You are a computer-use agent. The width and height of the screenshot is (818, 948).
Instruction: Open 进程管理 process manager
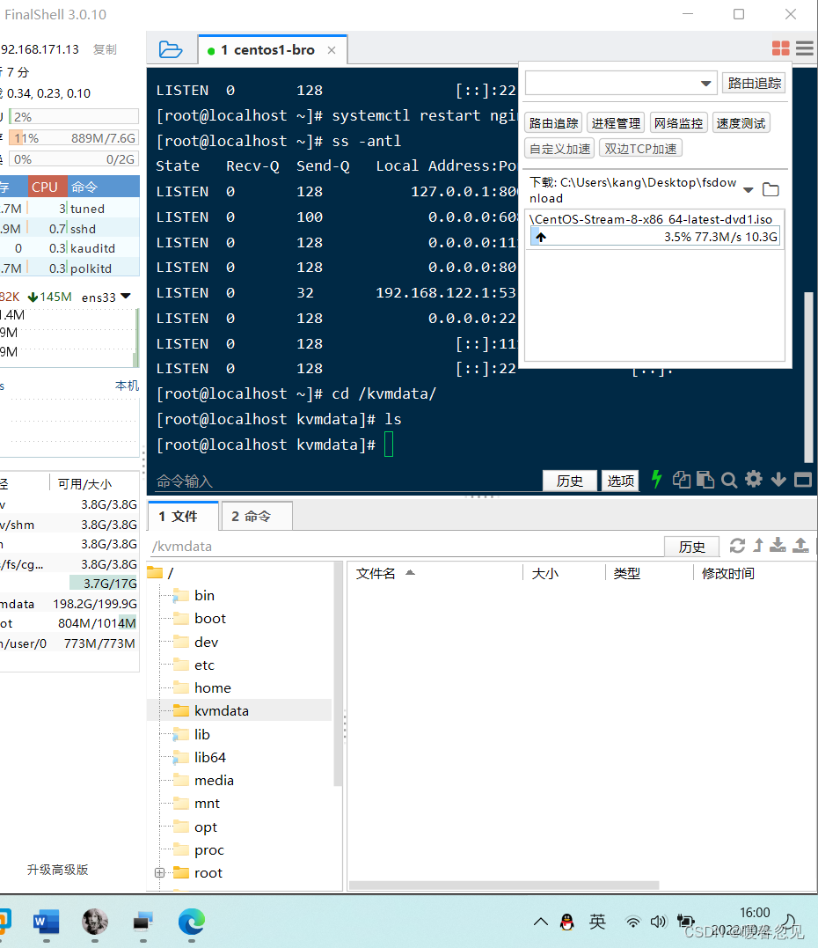[616, 123]
